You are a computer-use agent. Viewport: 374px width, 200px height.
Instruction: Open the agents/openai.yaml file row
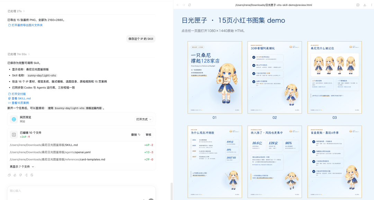click(x=81, y=152)
